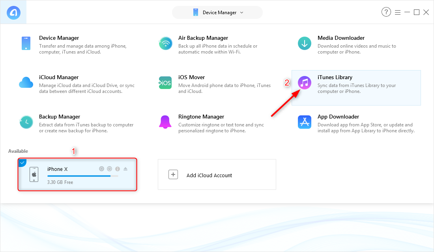
Task: Click the iPhone X snowflake settings icon
Action: (x=101, y=169)
